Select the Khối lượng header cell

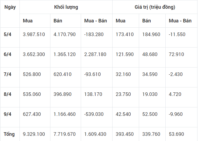(x=66, y=7)
